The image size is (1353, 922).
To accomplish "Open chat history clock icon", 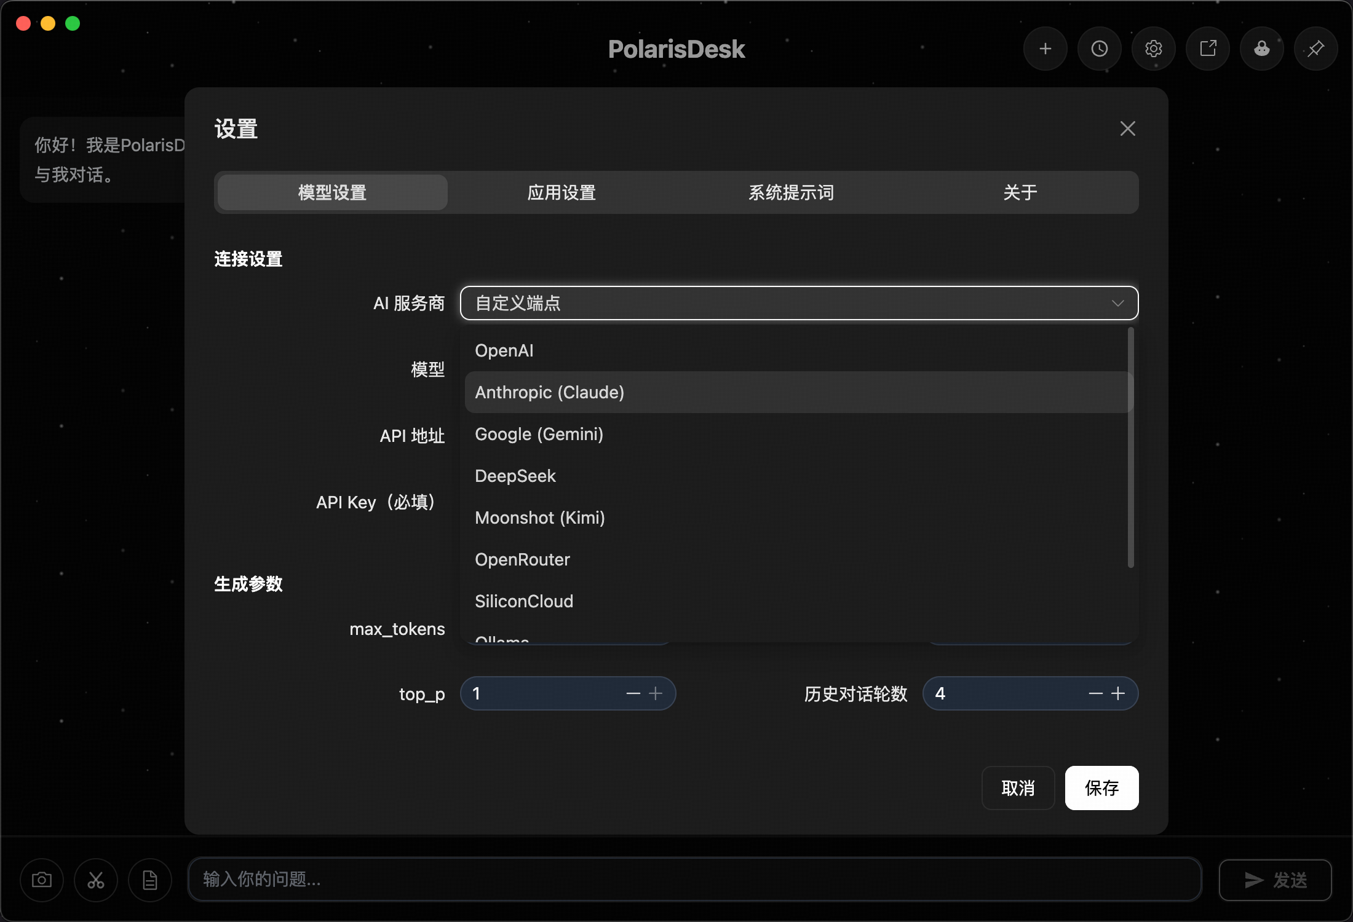I will tap(1099, 49).
